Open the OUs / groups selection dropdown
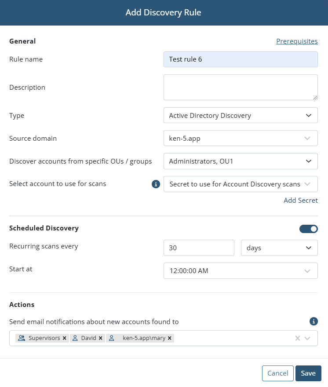 pyautogui.click(x=241, y=161)
